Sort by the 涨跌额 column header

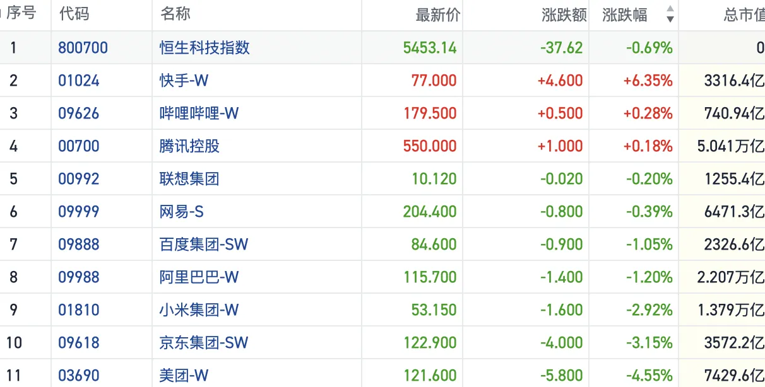564,14
